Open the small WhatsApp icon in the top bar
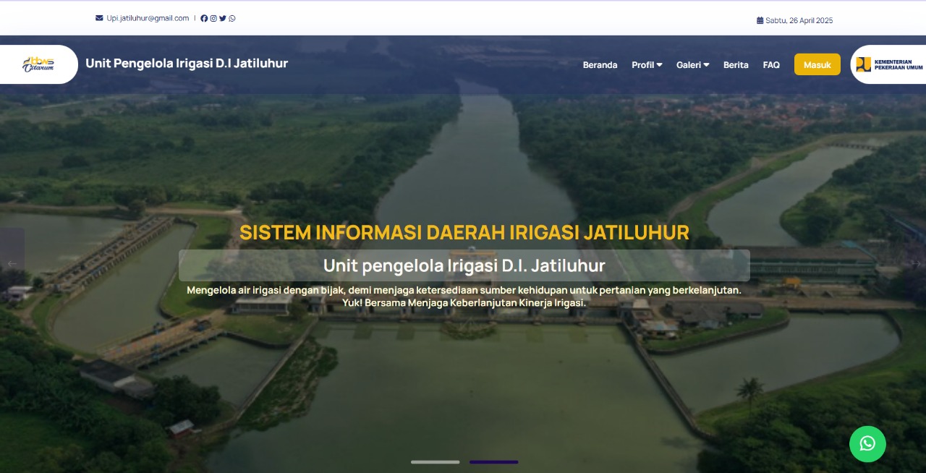This screenshot has height=473, width=926. pos(232,18)
